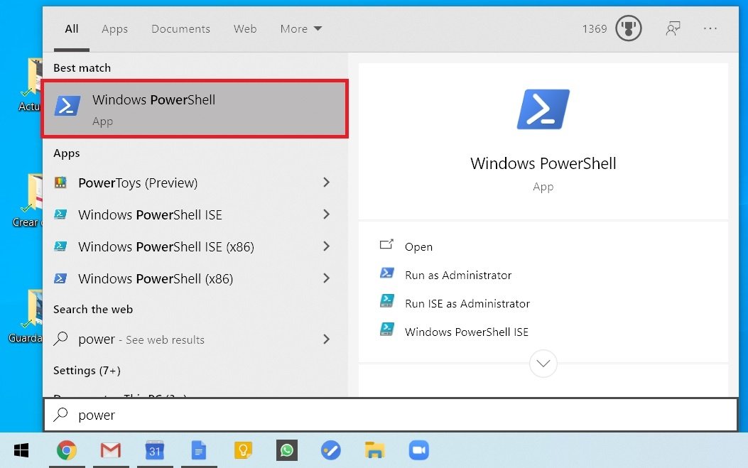Switch to the Documents filter tab
Screen dimensions: 748x468
tap(181, 28)
